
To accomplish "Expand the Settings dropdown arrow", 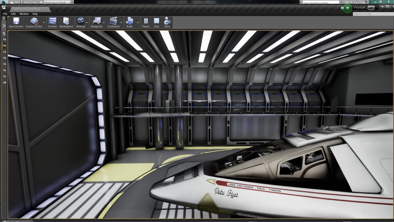I will coord(87,23).
